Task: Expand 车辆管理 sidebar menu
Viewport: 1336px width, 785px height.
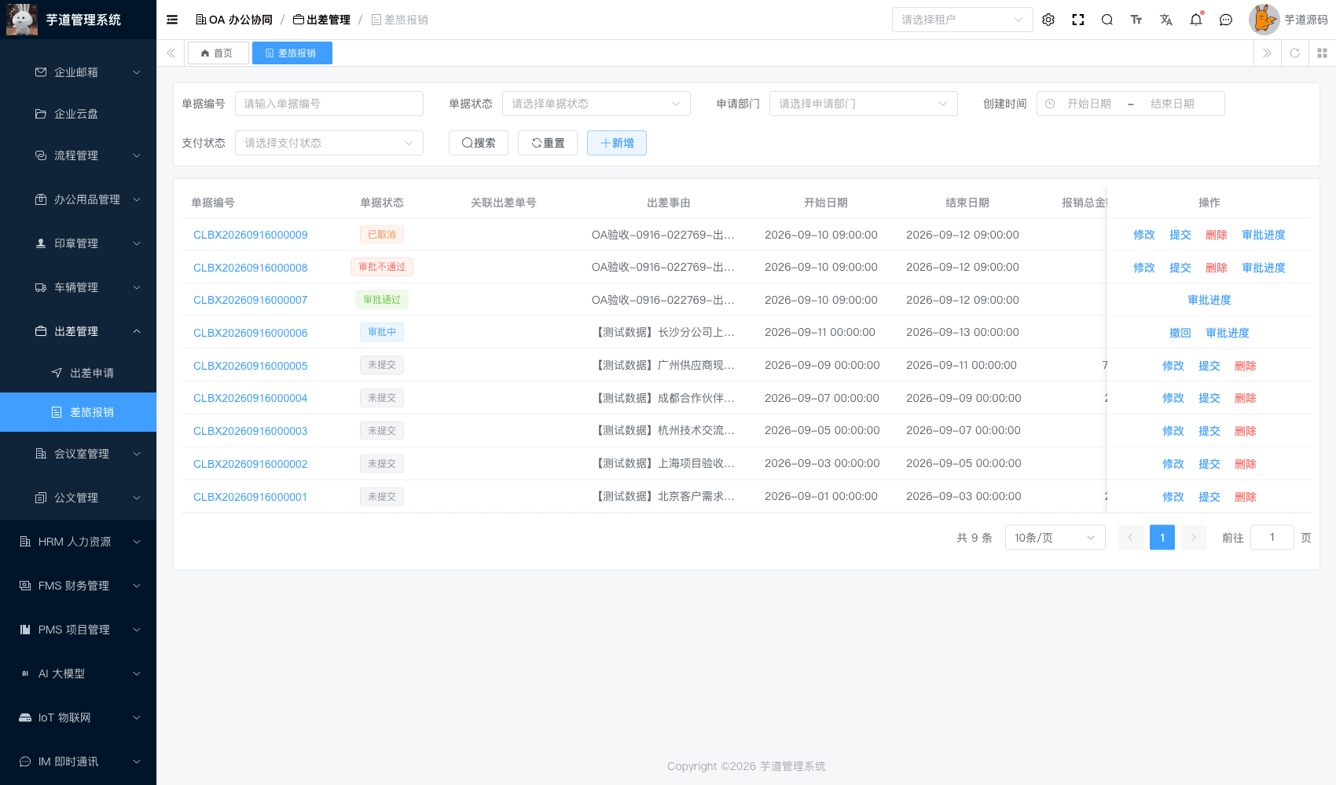Action: point(78,287)
